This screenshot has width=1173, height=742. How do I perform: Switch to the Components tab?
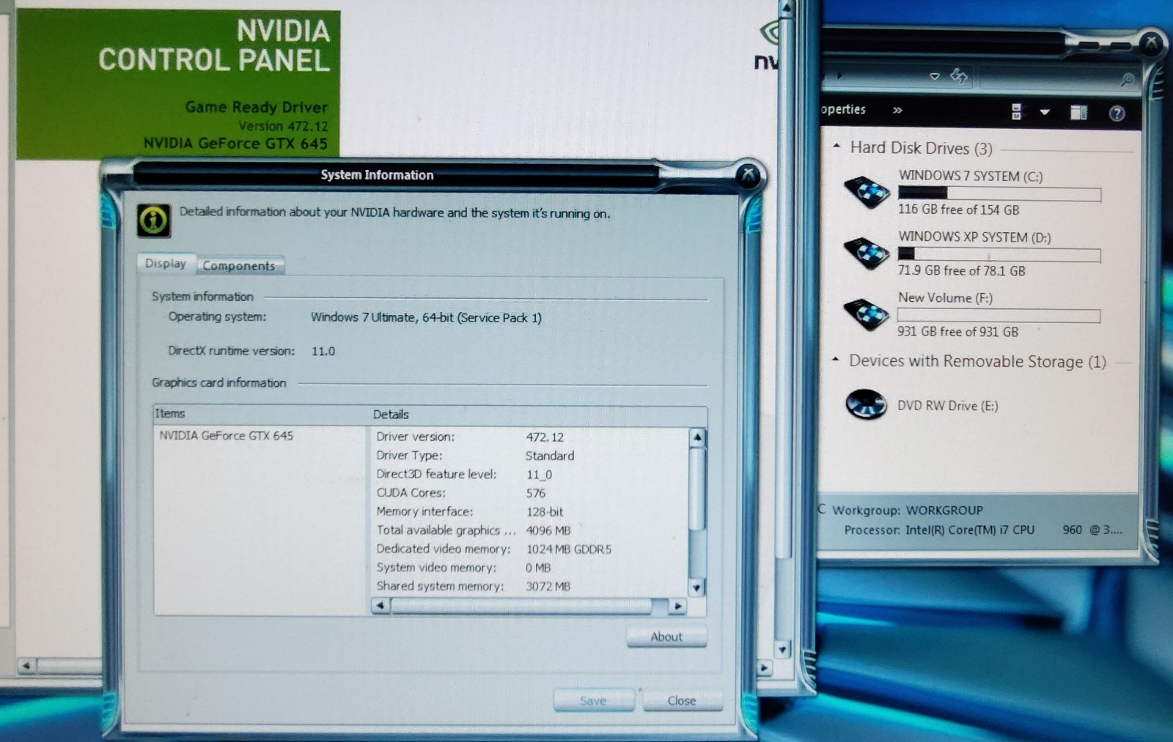(x=239, y=266)
